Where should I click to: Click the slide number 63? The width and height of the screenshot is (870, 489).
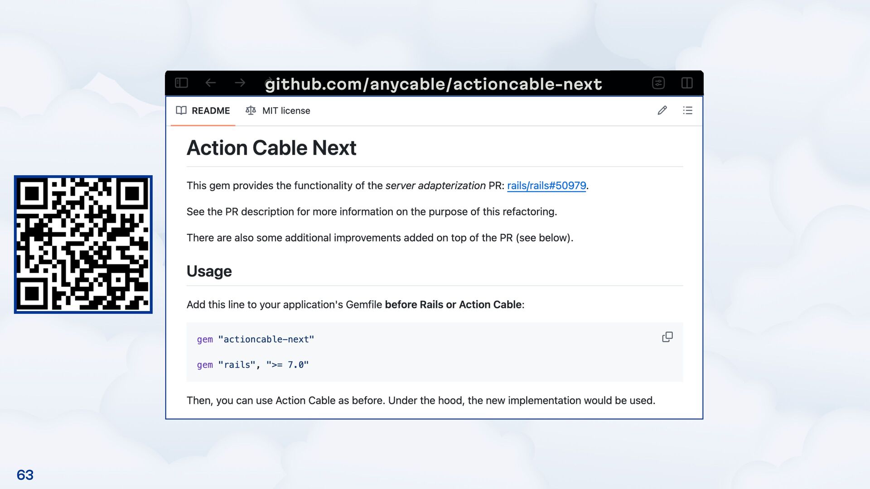click(x=25, y=475)
